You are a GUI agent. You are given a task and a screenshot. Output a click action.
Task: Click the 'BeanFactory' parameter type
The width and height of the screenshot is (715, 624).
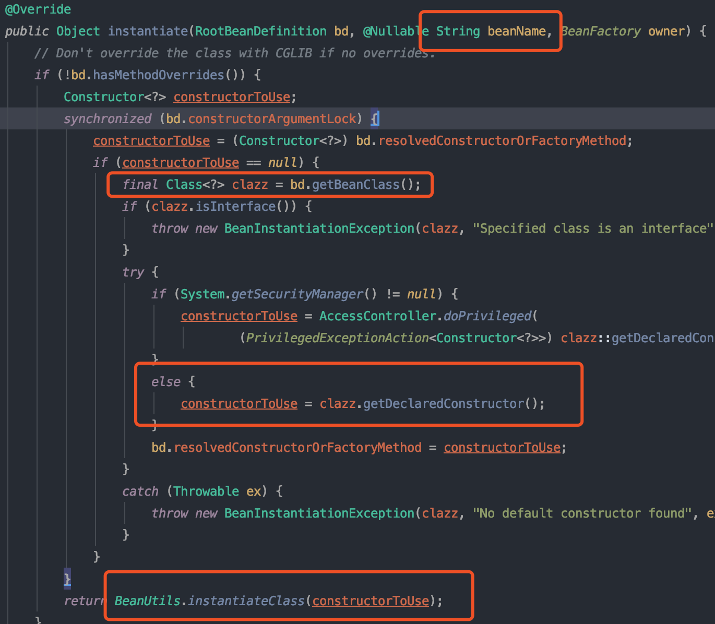tap(601, 31)
